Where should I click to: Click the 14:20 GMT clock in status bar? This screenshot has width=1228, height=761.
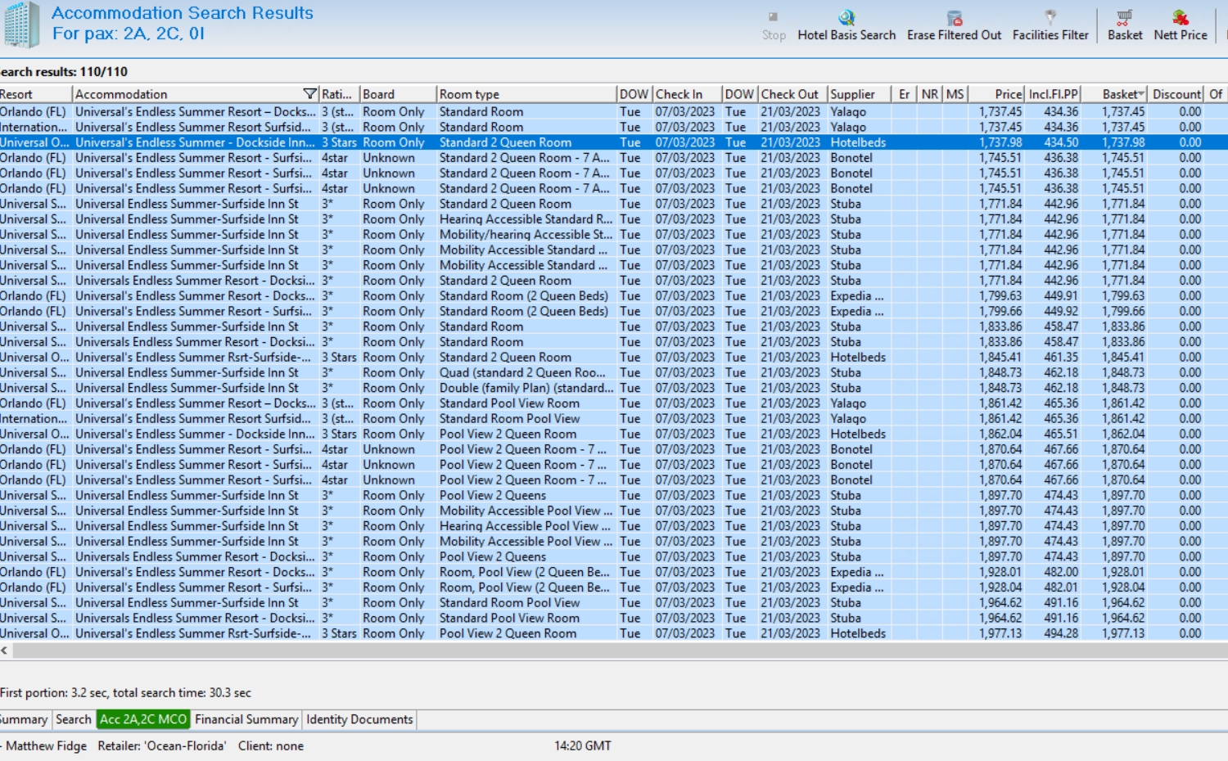(x=583, y=745)
